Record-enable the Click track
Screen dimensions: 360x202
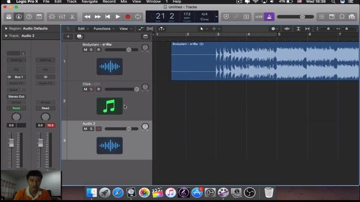(98, 89)
